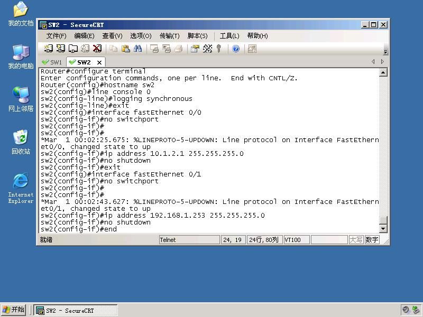Click 'ip address 192.168.1.253' terminal line
This screenshot has width=423, height=317.
point(152,216)
